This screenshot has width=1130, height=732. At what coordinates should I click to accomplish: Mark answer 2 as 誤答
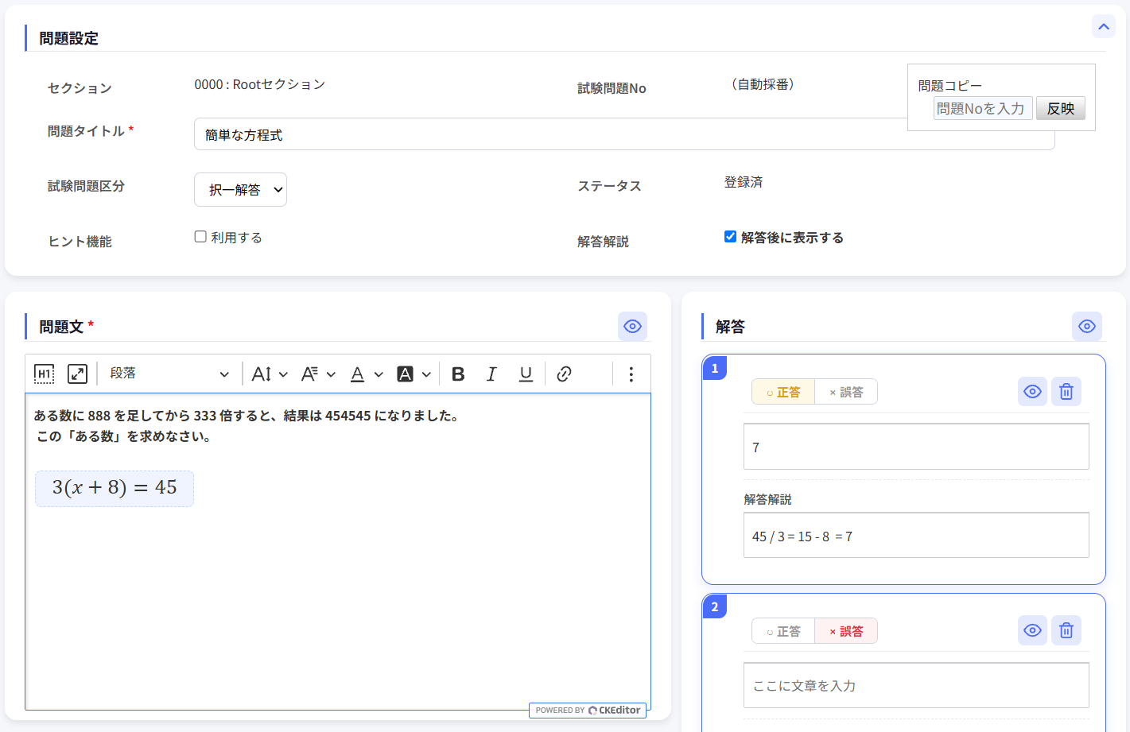click(x=846, y=631)
